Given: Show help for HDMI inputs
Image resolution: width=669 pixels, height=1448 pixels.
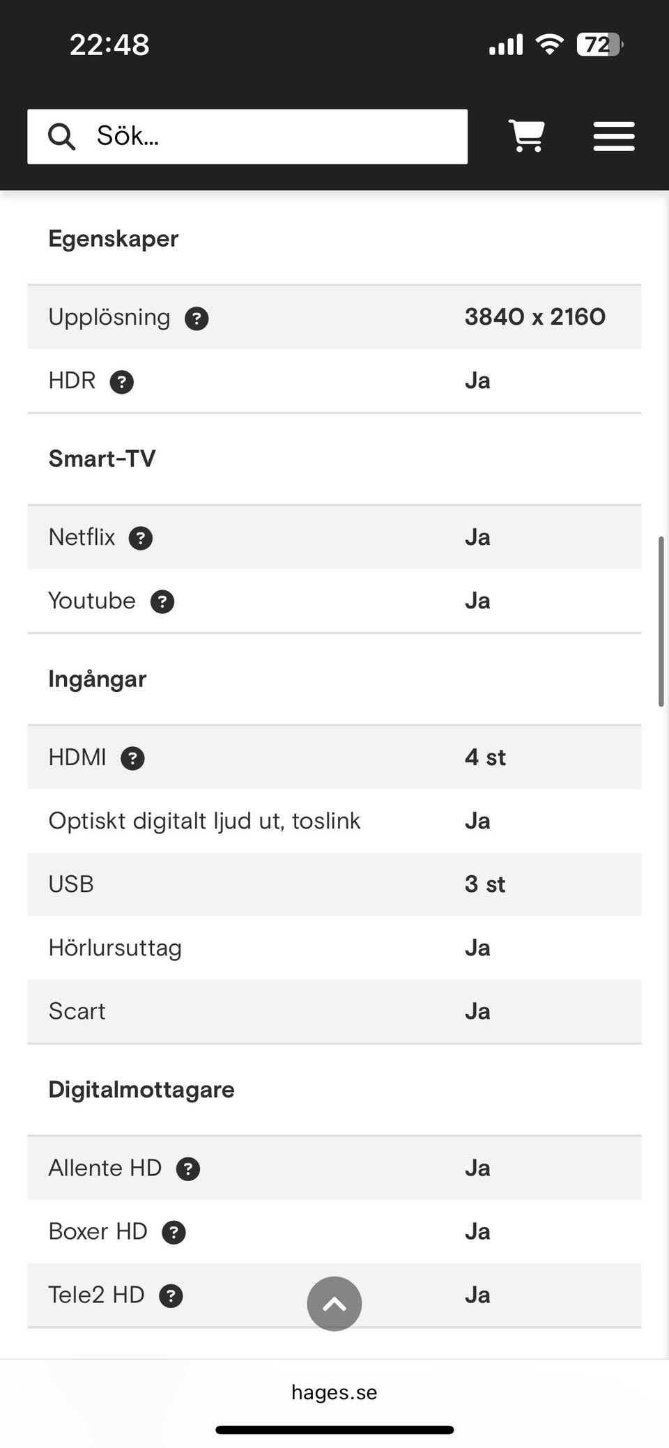Looking at the screenshot, I should tap(132, 758).
